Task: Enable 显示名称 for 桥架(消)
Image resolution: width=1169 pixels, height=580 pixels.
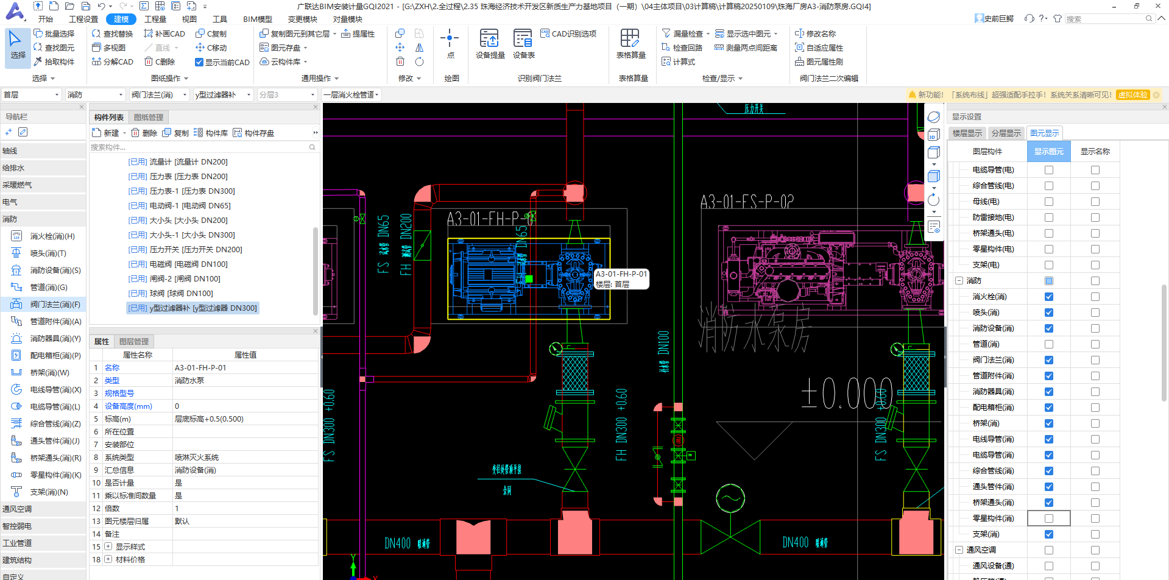Action: (1095, 423)
